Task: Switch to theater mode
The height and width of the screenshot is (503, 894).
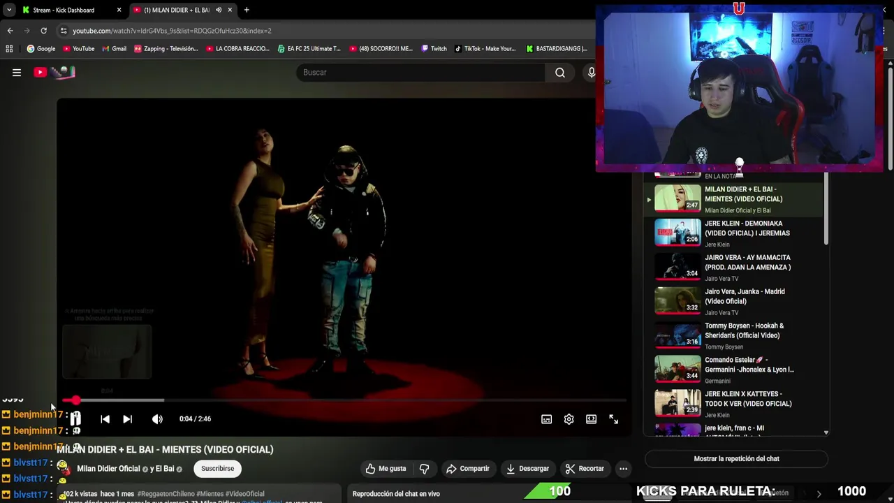Action: (x=591, y=419)
